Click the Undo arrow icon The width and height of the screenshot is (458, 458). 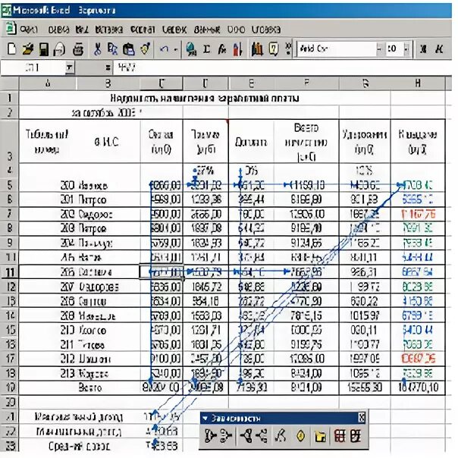(x=164, y=49)
